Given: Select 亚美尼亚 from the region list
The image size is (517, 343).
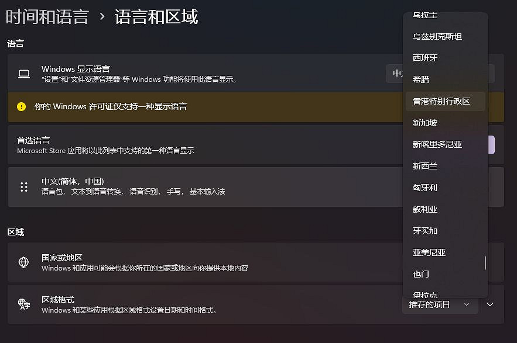Looking at the screenshot, I should click(x=429, y=252).
